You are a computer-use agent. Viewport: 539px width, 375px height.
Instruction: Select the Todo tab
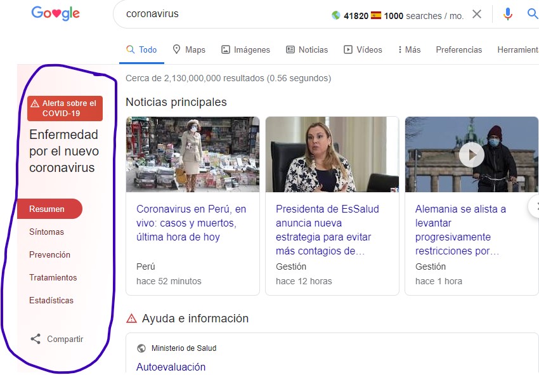point(141,50)
